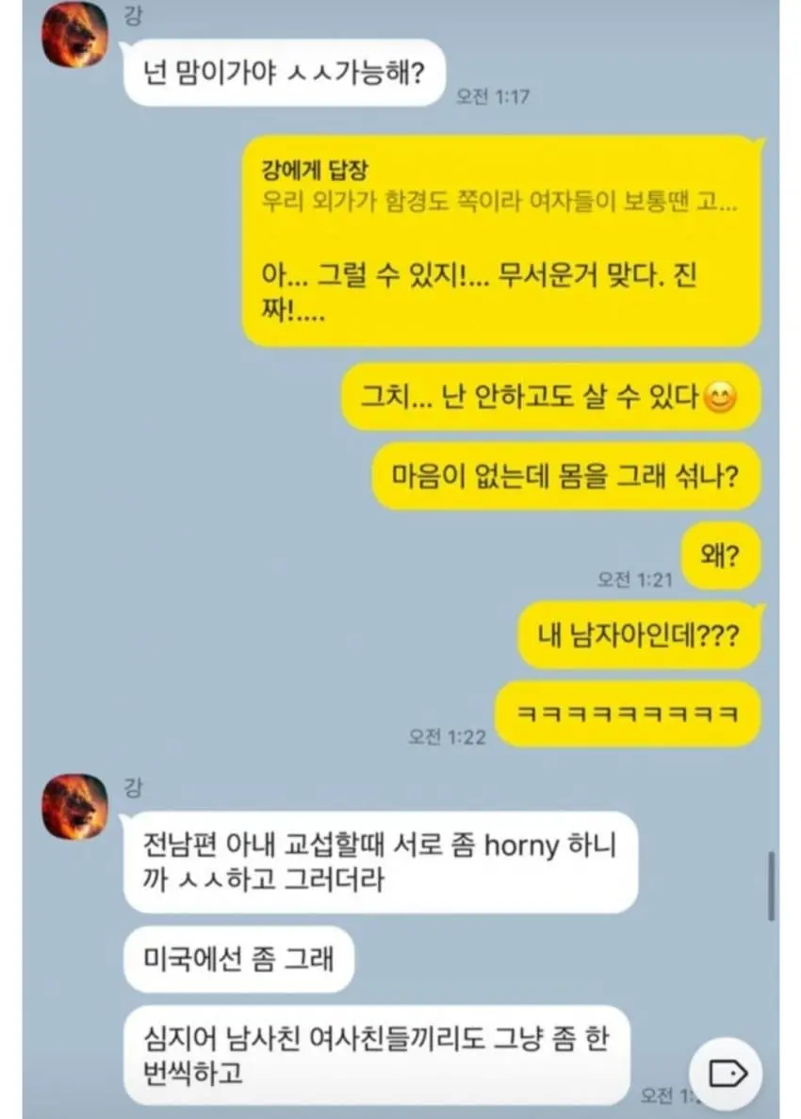Tap the message containing 'horny'
This screenshot has height=1119, width=801.
tap(380, 862)
